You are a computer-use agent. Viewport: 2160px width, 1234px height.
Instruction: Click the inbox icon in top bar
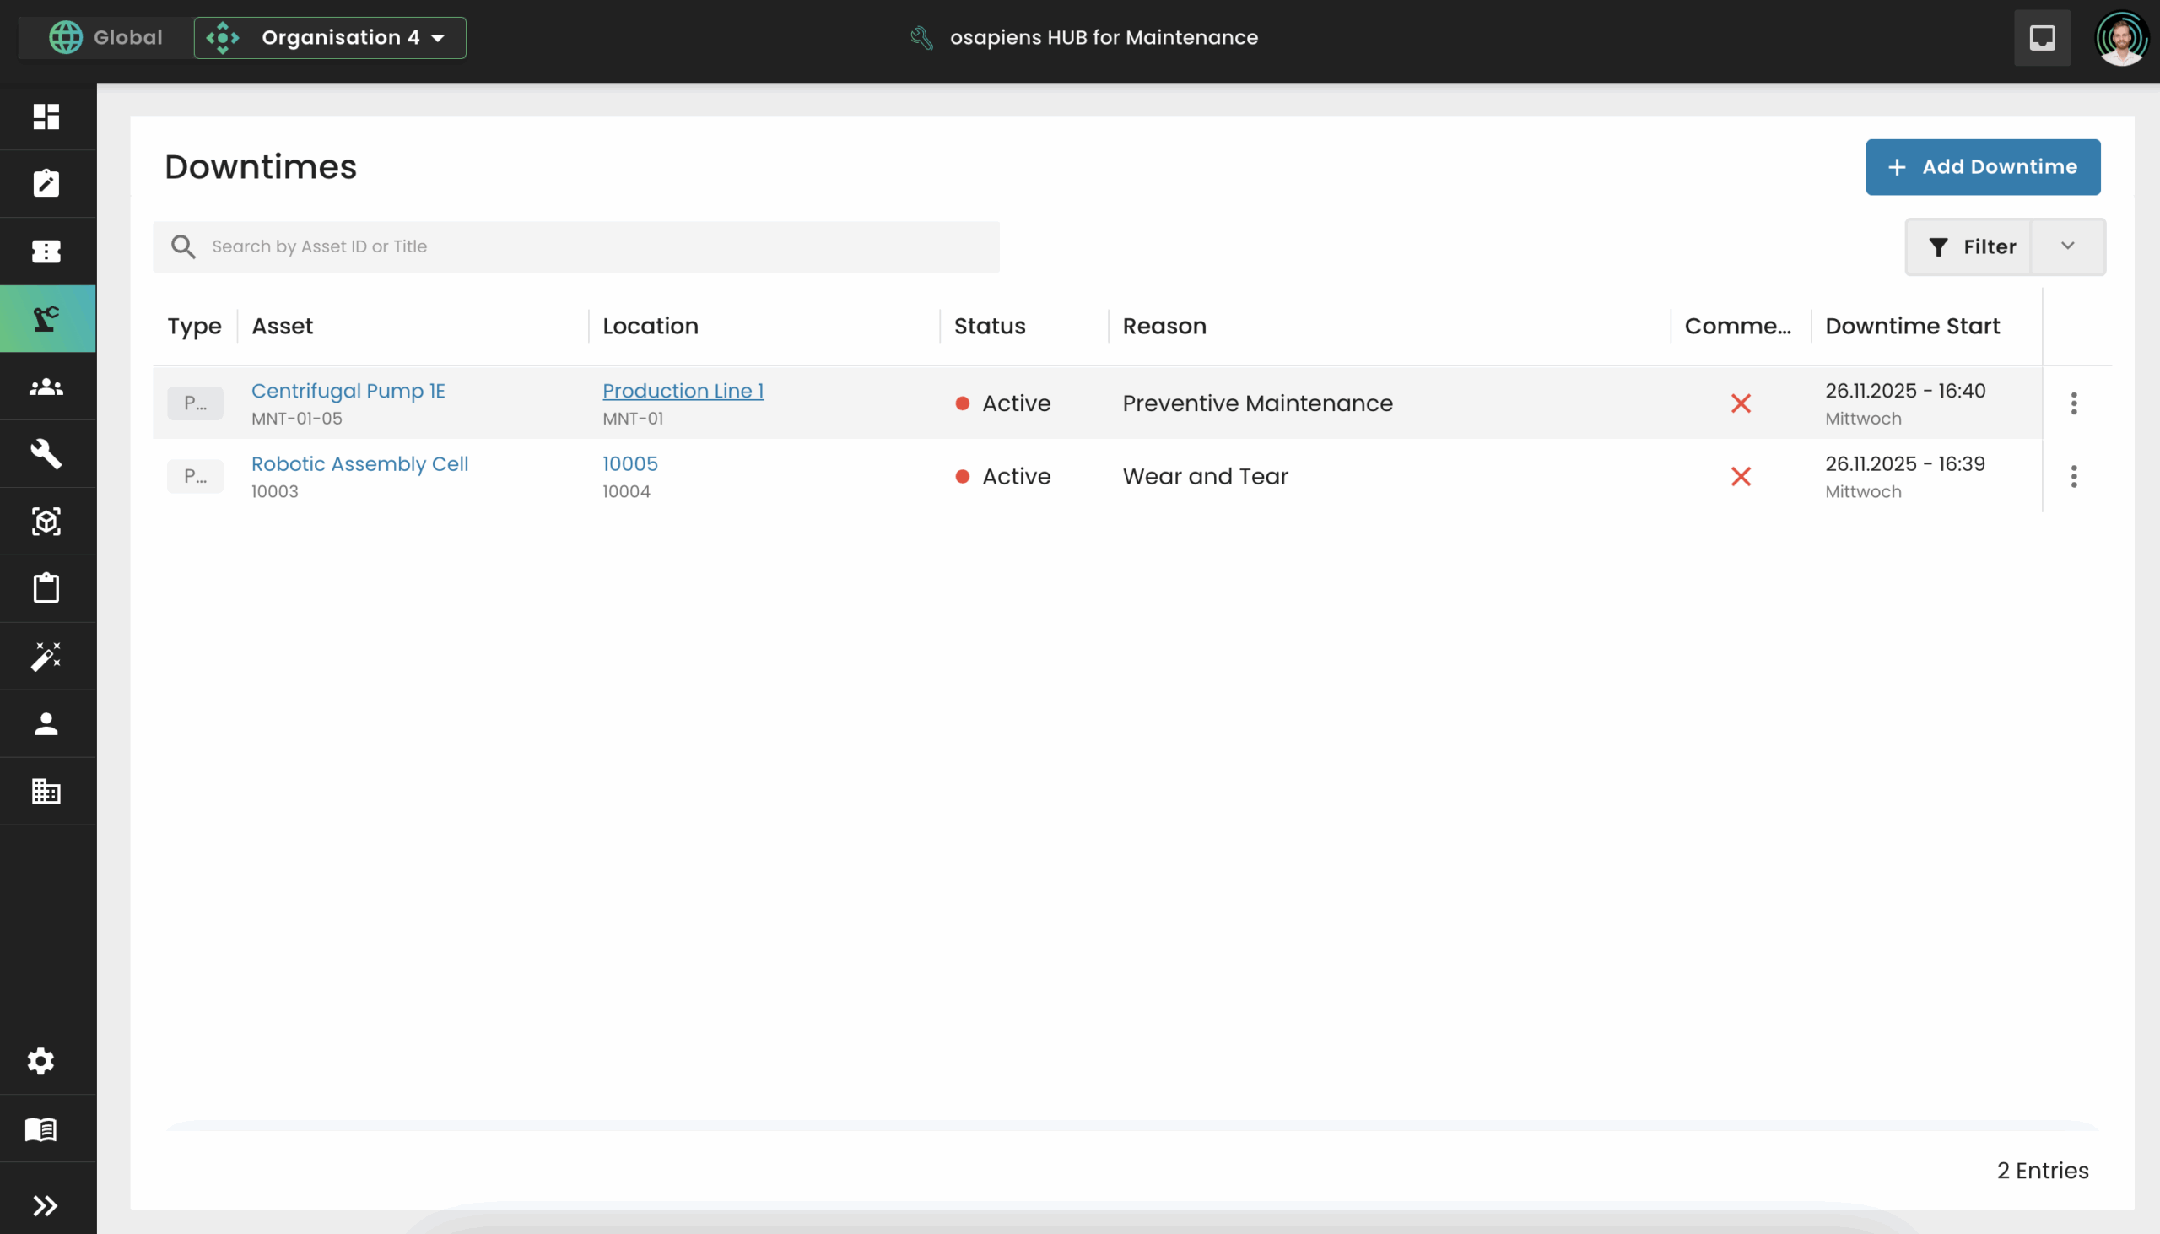tap(2041, 37)
